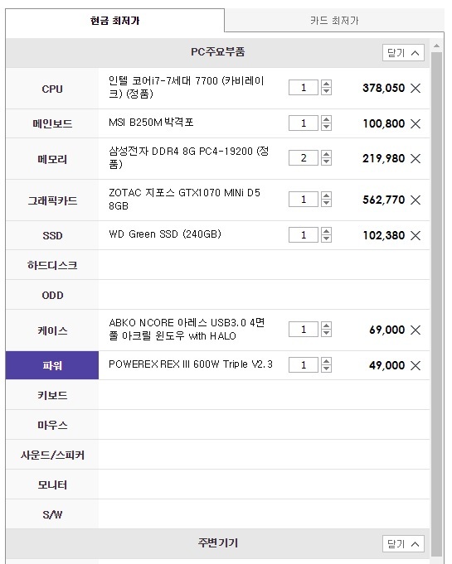Increase graphics card quantity up arrow
This screenshot has height=564, width=452.
pyautogui.click(x=326, y=195)
